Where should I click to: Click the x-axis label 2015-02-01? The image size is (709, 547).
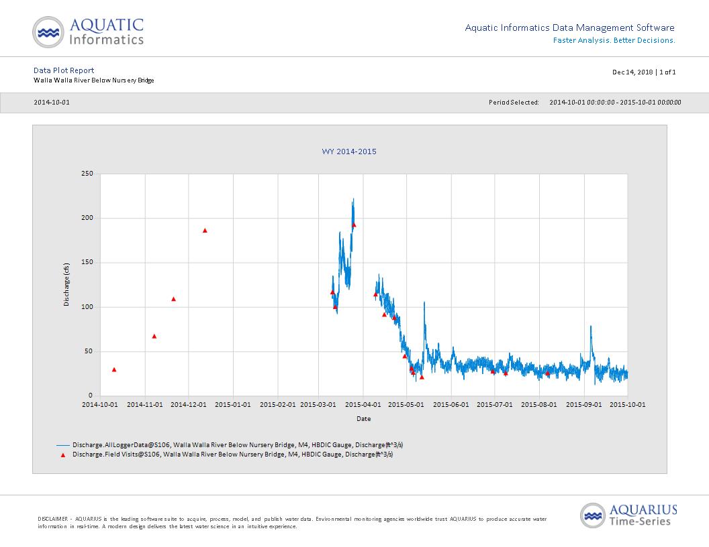tap(278, 404)
